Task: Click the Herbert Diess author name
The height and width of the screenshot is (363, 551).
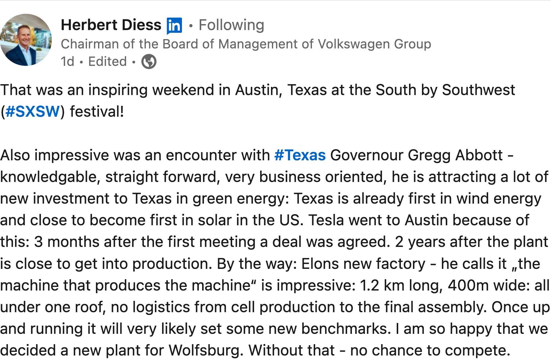Action: [x=111, y=25]
